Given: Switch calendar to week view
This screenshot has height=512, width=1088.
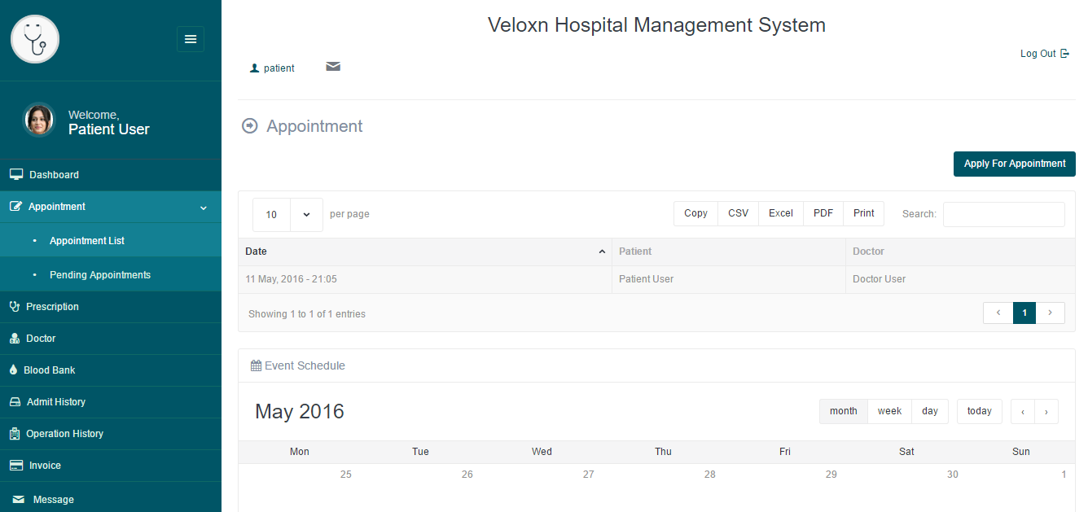Looking at the screenshot, I should tap(889, 412).
